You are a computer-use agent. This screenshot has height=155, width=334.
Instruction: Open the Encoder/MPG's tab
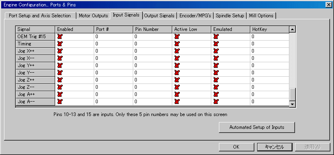[x=195, y=16]
